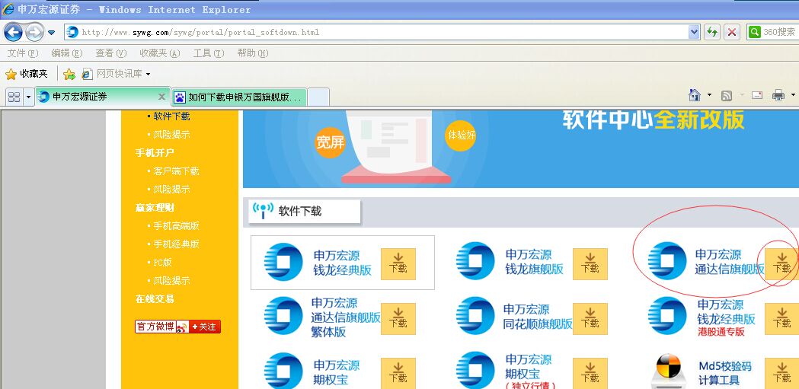The height and width of the screenshot is (389, 799).
Task: Click the 360搜索 search box
Action: point(773,32)
